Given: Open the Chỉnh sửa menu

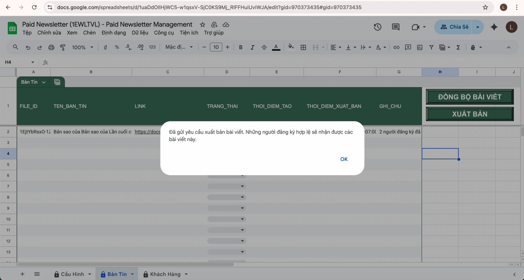Looking at the screenshot, I should tap(49, 32).
